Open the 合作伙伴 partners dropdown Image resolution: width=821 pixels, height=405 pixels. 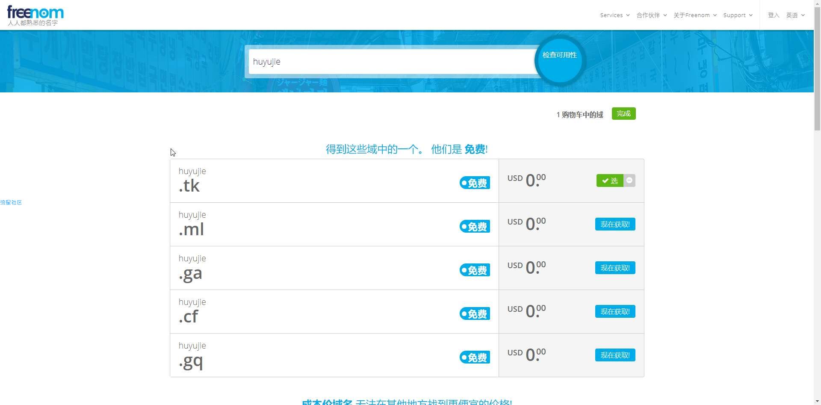pos(651,15)
